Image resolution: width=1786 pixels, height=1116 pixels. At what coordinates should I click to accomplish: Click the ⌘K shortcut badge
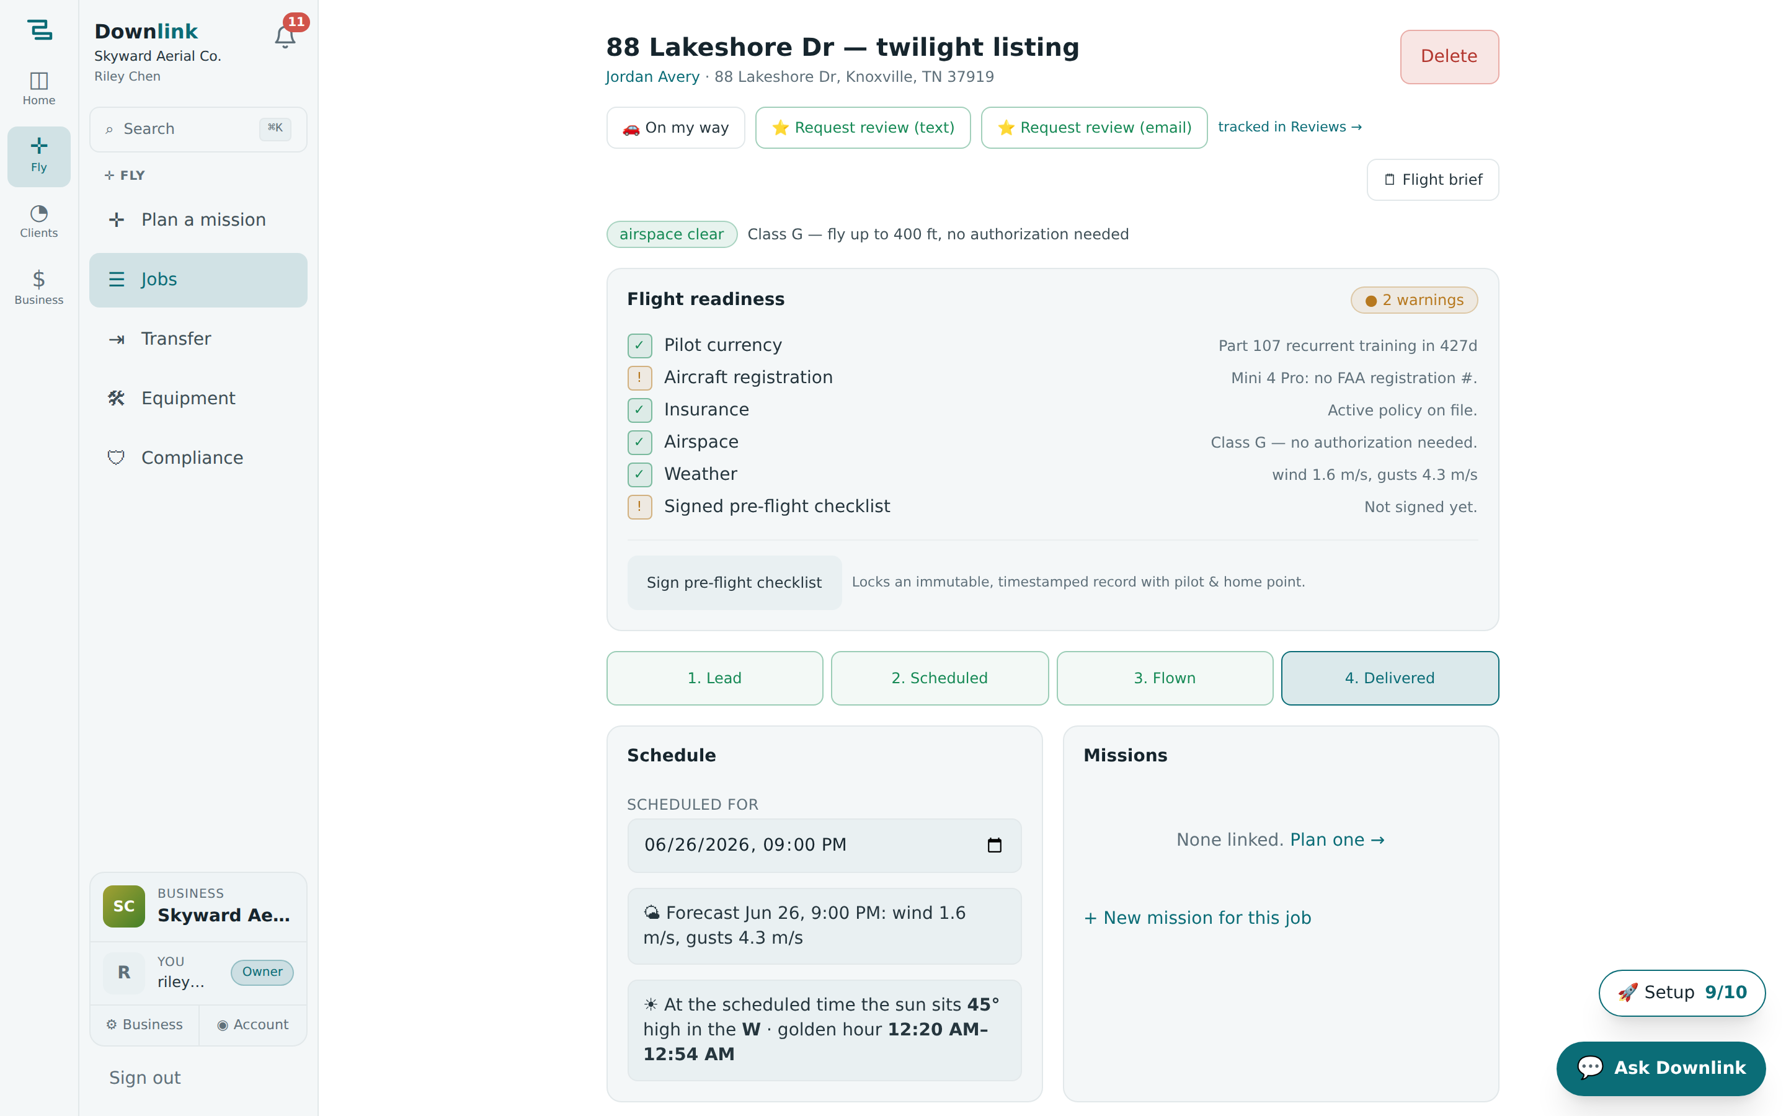tap(275, 128)
